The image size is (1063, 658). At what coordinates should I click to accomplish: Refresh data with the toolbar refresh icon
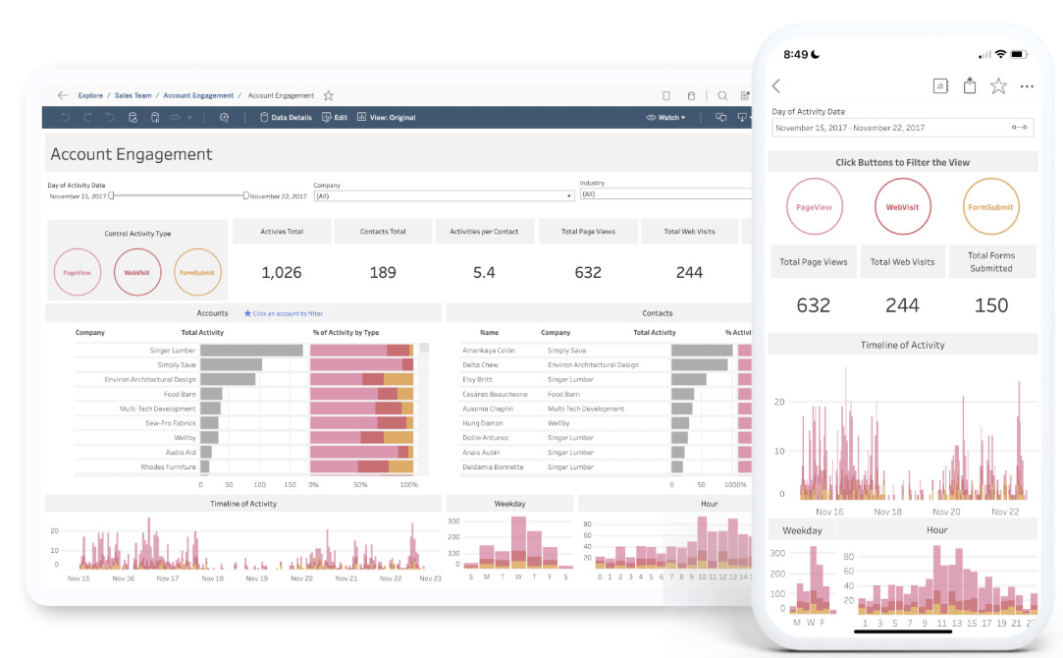[x=133, y=117]
